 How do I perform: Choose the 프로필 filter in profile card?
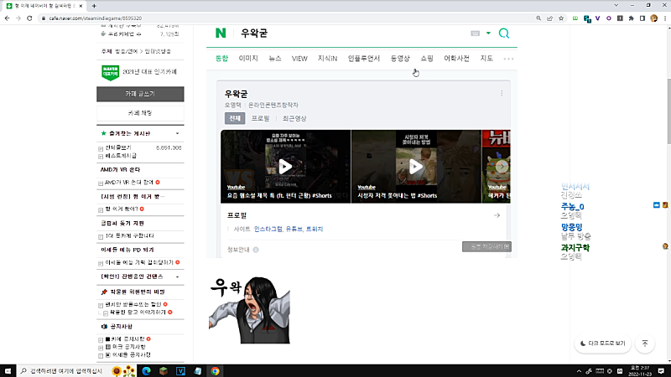coord(260,118)
